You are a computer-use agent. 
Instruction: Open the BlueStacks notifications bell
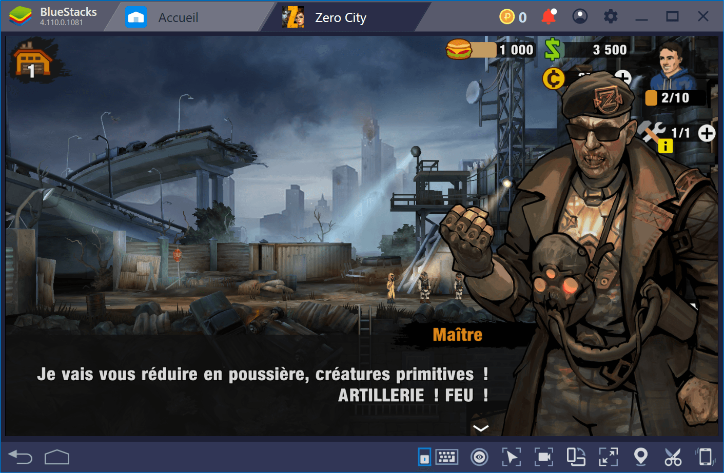pyautogui.click(x=549, y=17)
